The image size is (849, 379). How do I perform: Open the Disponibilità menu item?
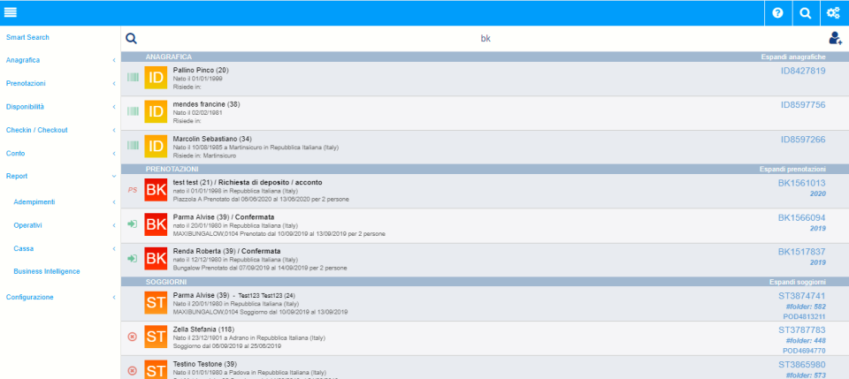(x=26, y=107)
